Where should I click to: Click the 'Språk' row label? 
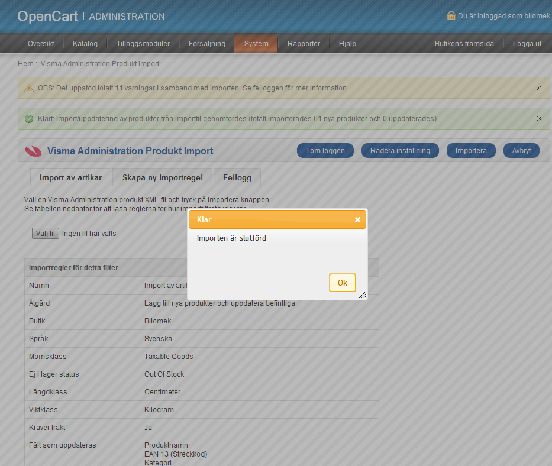pyautogui.click(x=38, y=339)
